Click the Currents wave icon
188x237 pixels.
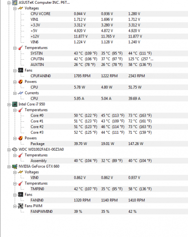[21, 93]
